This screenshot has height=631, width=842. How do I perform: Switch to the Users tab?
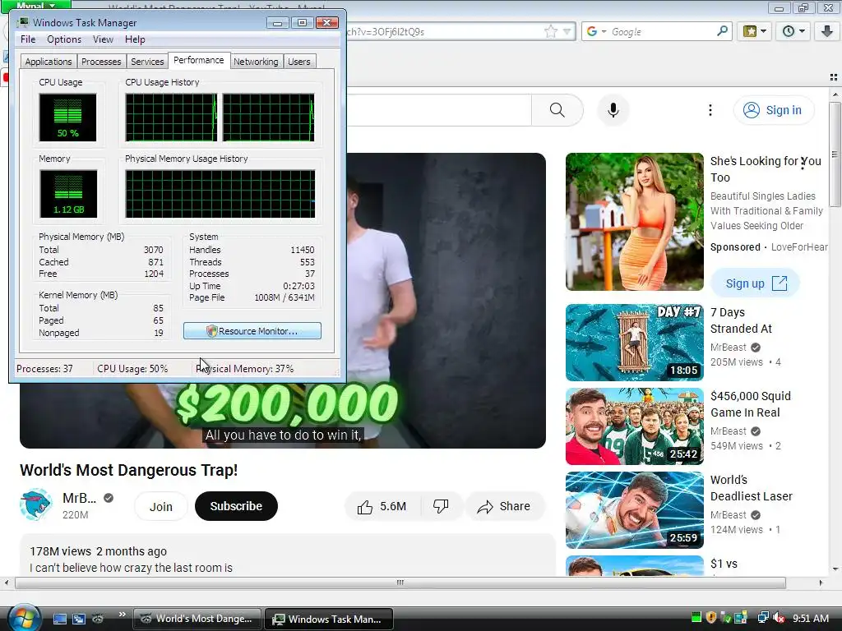pos(298,62)
